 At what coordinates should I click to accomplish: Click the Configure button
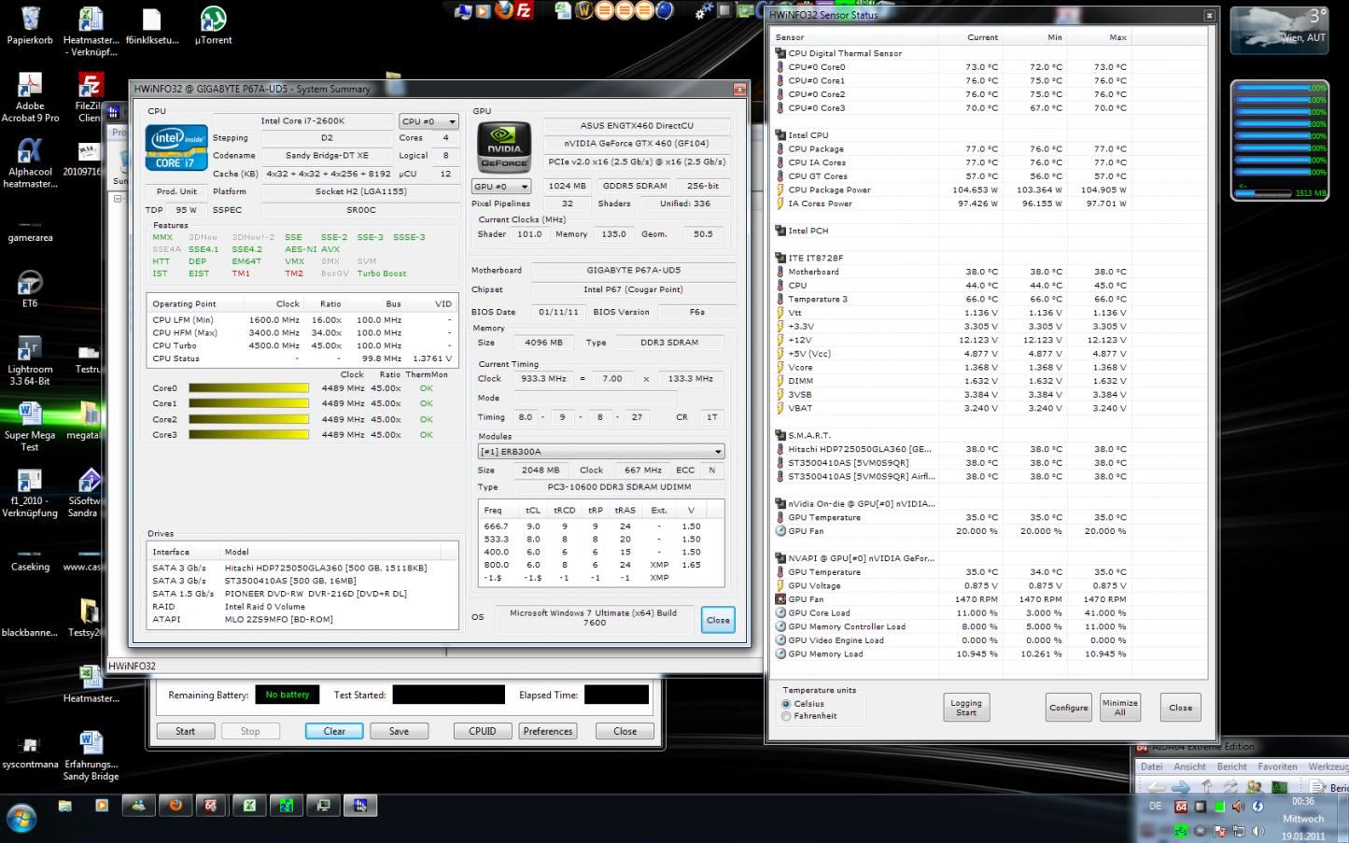(1068, 708)
